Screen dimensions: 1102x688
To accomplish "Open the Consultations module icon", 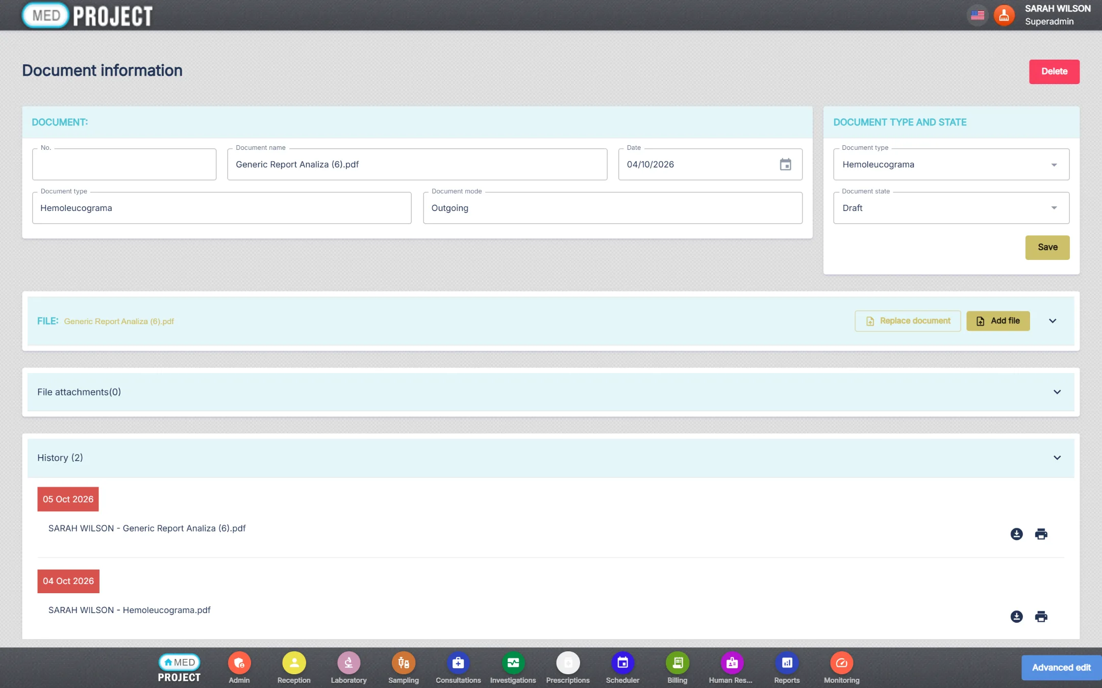I will [458, 663].
